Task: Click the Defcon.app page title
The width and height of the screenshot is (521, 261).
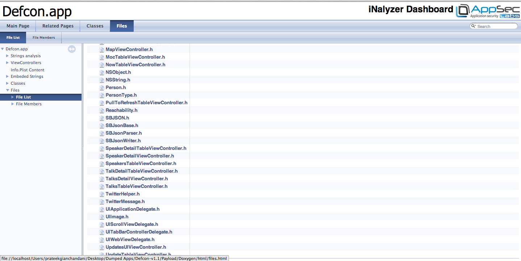Action: click(37, 12)
